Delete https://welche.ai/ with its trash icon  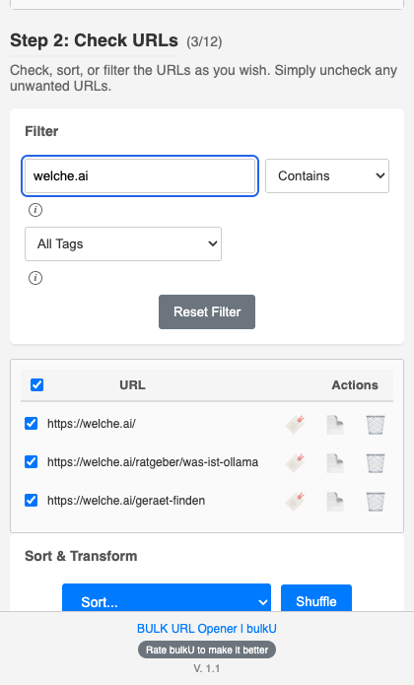pyautogui.click(x=376, y=424)
